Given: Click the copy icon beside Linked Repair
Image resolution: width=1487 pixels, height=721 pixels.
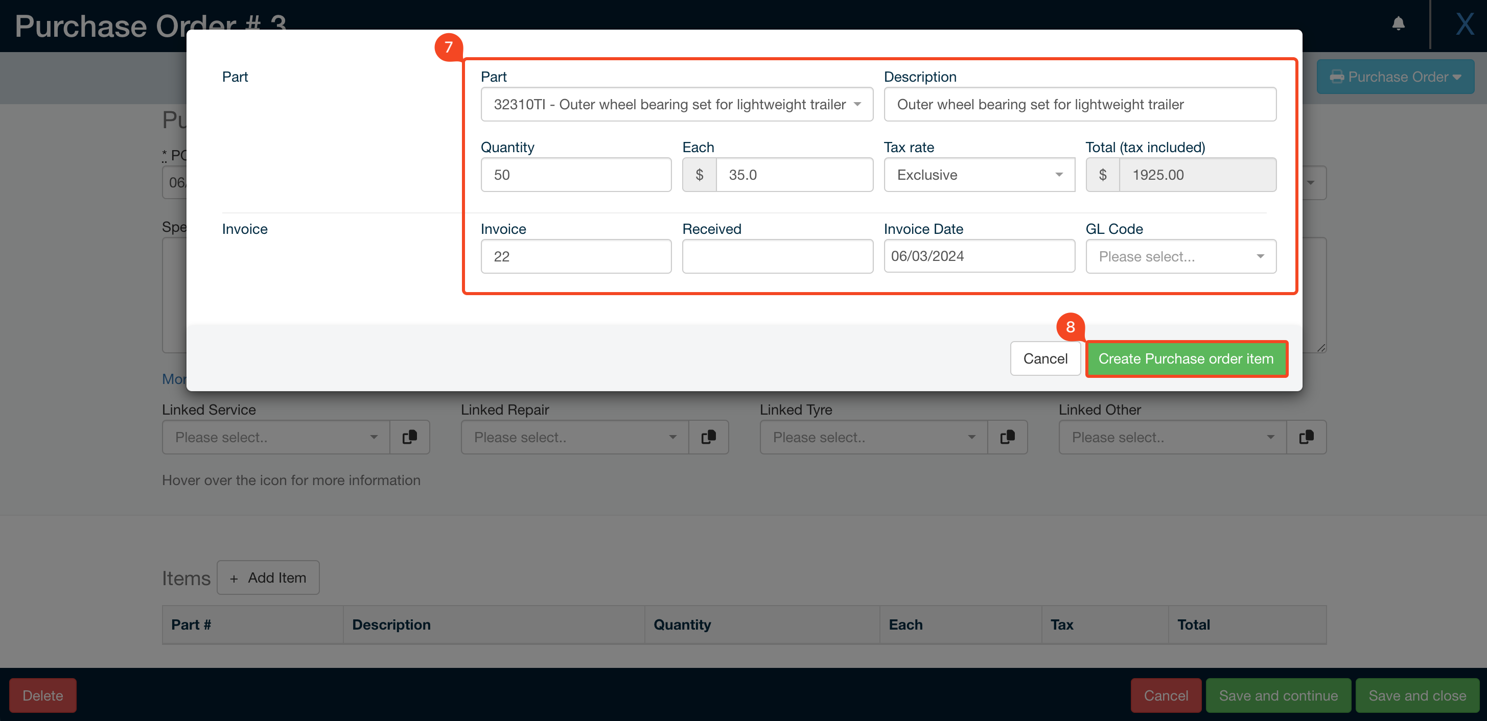Looking at the screenshot, I should click(709, 437).
